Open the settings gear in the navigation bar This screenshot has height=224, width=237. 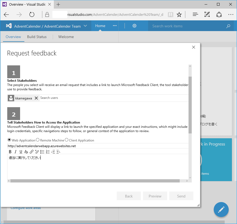click(x=134, y=26)
